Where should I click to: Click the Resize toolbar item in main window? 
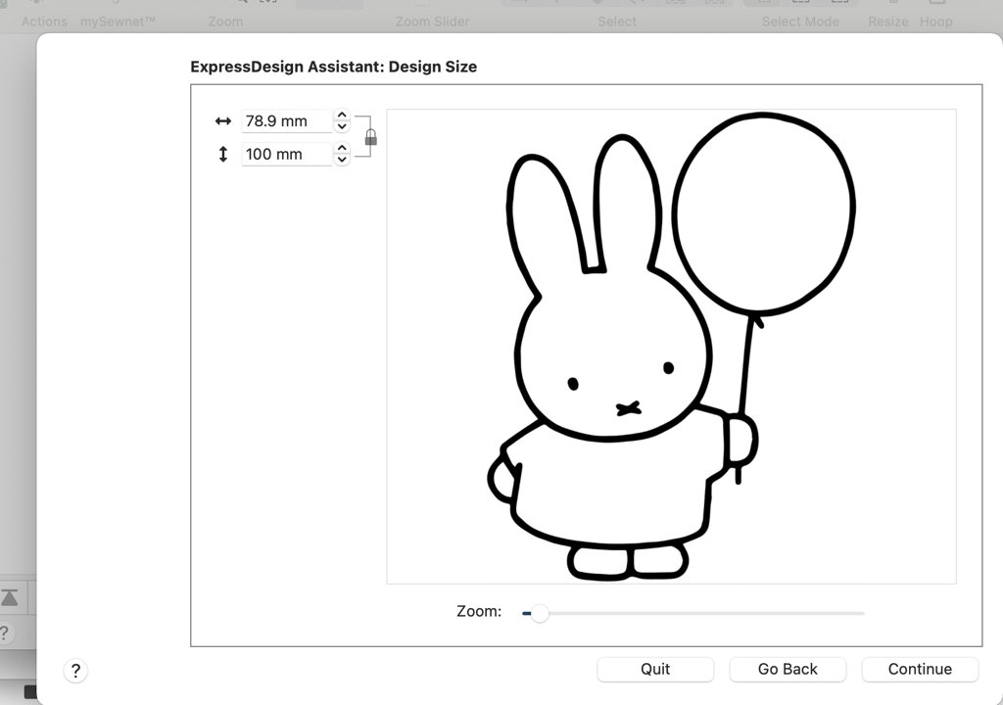[x=887, y=22]
